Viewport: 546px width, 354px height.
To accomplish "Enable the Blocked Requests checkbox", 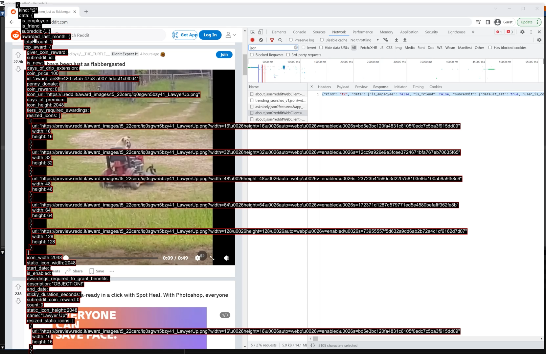I will pos(252,55).
